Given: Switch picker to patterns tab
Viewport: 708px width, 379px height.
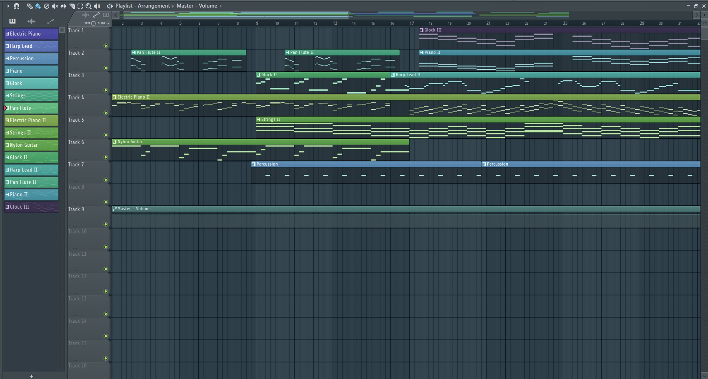Looking at the screenshot, I should [12, 21].
